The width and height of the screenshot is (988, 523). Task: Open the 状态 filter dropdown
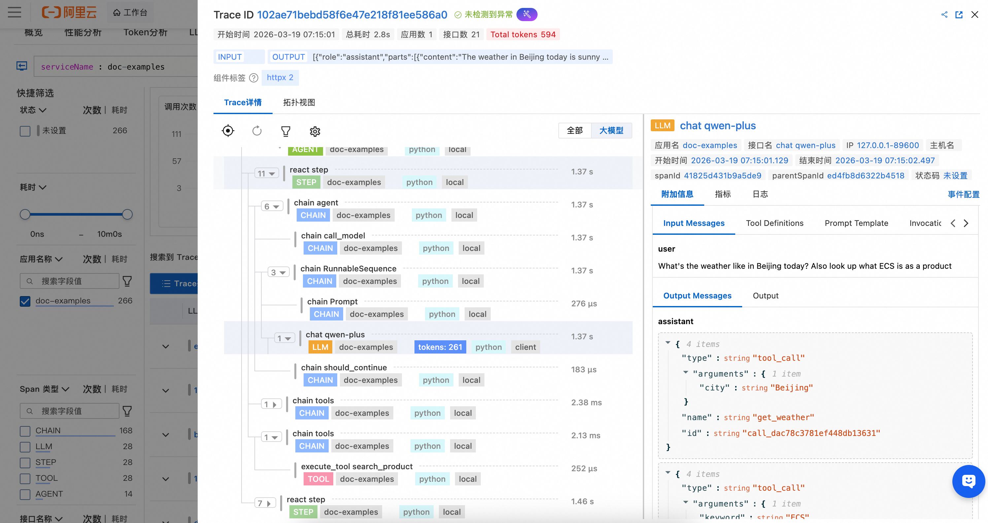[33, 110]
